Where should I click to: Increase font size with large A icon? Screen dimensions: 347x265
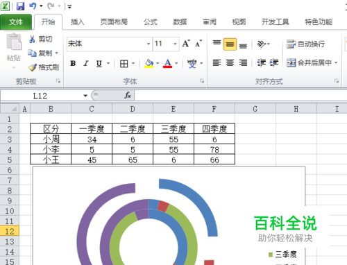(x=186, y=44)
